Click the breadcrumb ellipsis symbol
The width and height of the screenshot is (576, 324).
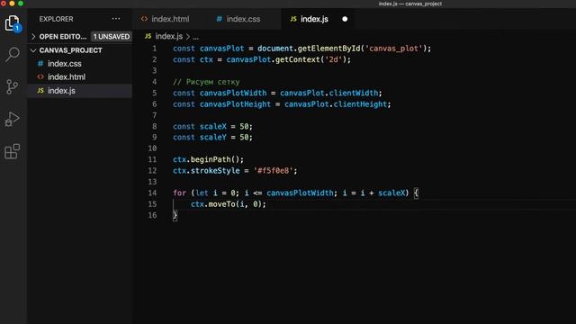(196, 37)
